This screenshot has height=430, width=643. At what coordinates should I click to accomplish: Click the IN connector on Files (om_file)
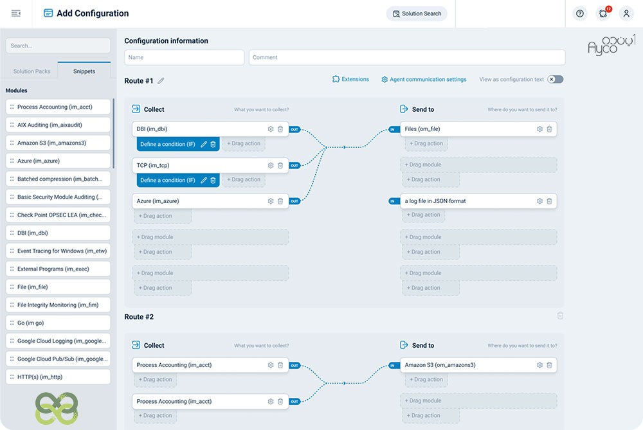pos(394,129)
